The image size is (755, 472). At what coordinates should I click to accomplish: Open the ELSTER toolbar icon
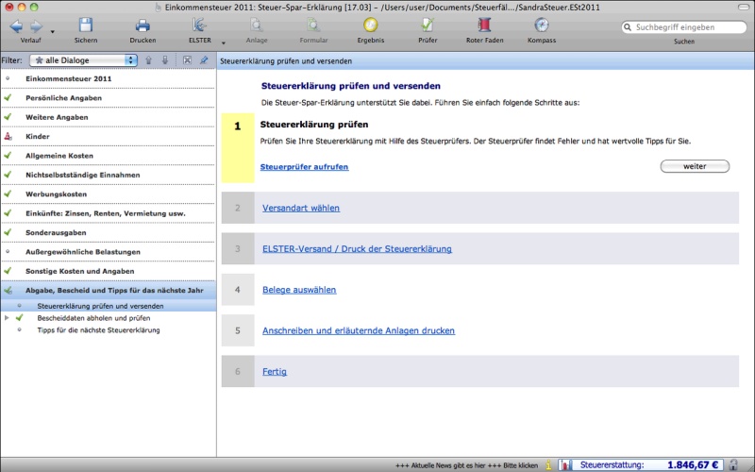(199, 25)
